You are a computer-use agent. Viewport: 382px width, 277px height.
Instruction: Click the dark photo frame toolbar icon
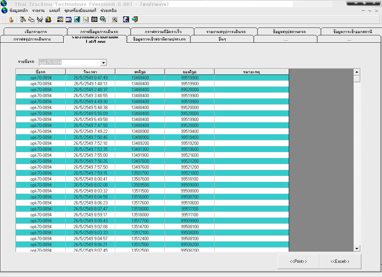pos(94,19)
